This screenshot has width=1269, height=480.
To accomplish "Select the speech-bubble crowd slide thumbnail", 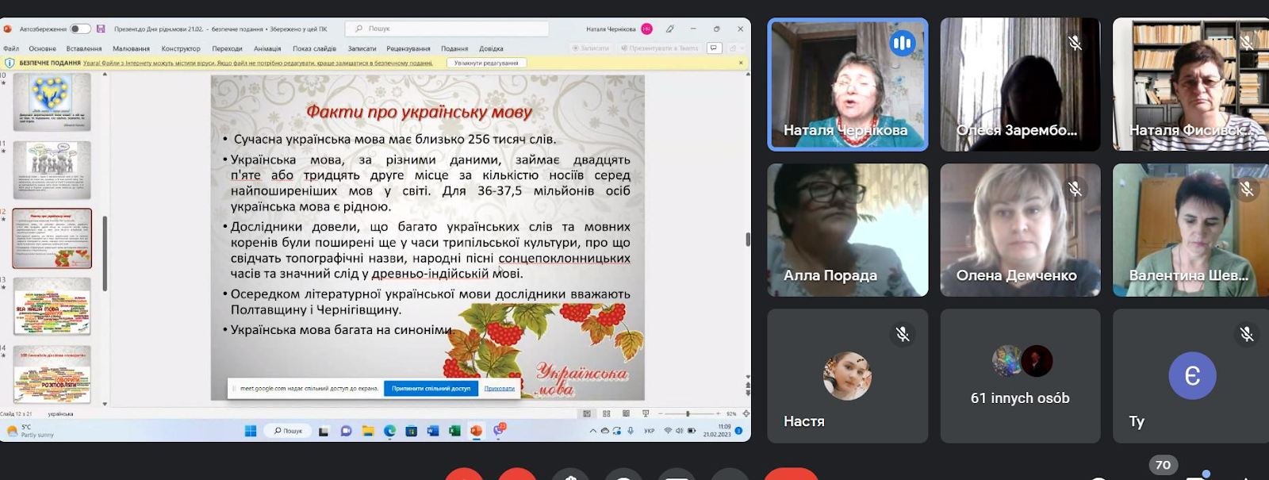I will pos(52,171).
